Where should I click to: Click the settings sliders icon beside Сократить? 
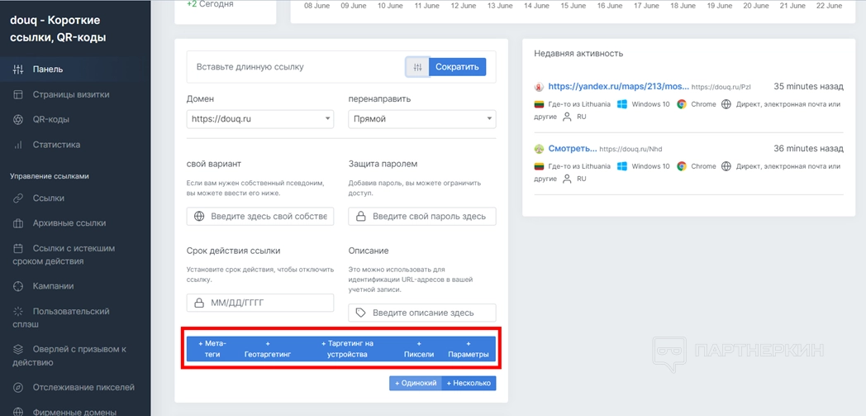pyautogui.click(x=417, y=67)
